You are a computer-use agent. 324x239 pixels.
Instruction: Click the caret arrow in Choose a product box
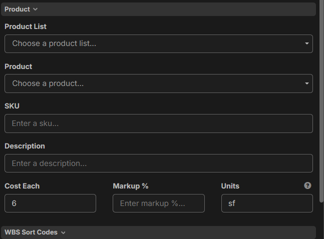coord(306,83)
